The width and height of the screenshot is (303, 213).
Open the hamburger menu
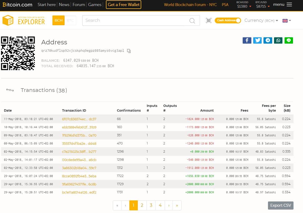point(289,4)
